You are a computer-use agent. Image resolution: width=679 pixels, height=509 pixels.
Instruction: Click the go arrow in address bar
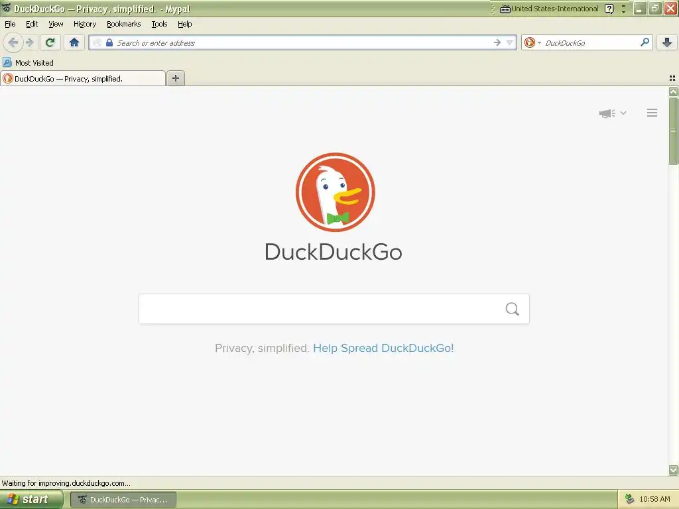click(x=497, y=42)
